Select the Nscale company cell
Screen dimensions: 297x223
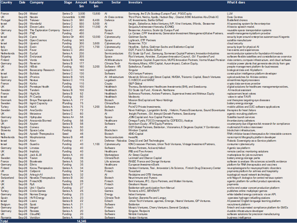point(34,17)
